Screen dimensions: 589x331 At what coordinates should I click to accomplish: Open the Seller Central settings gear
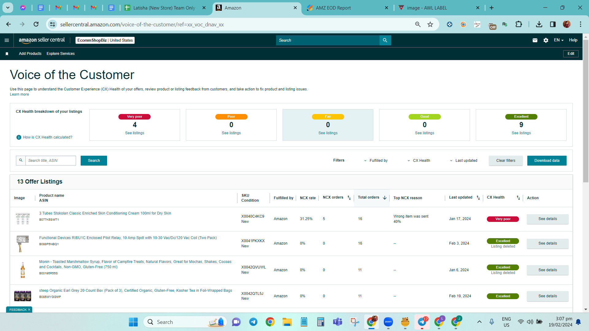[x=546, y=40]
